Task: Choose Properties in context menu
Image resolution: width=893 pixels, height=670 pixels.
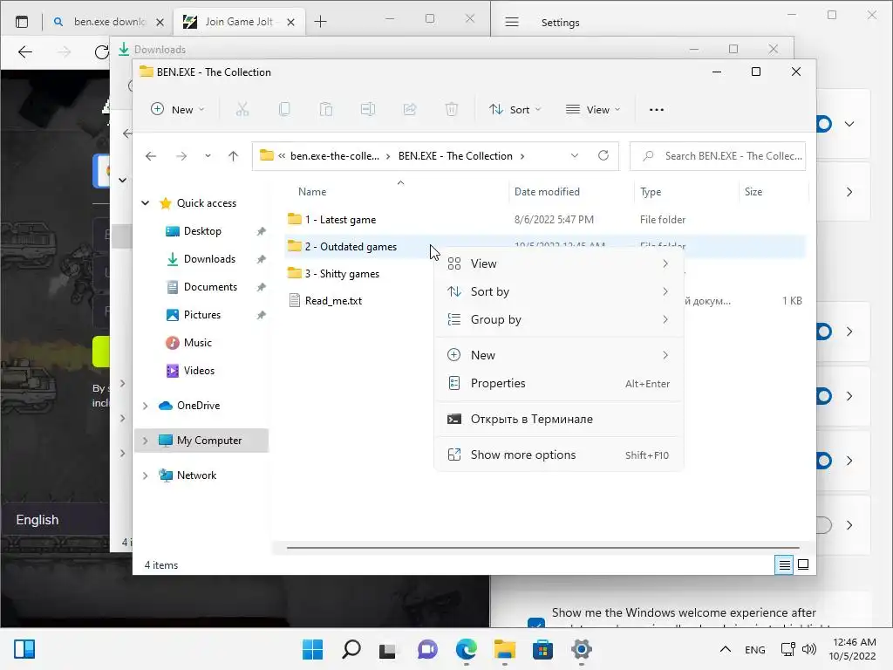Action: tap(559, 384)
